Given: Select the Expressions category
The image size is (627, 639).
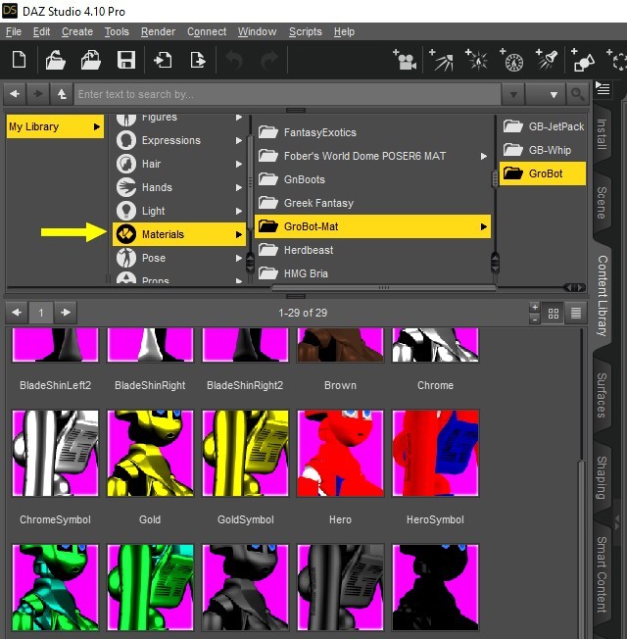Looking at the screenshot, I should click(179, 140).
